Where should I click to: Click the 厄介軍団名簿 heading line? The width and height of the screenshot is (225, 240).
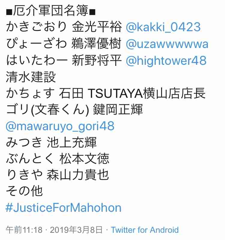(51, 11)
